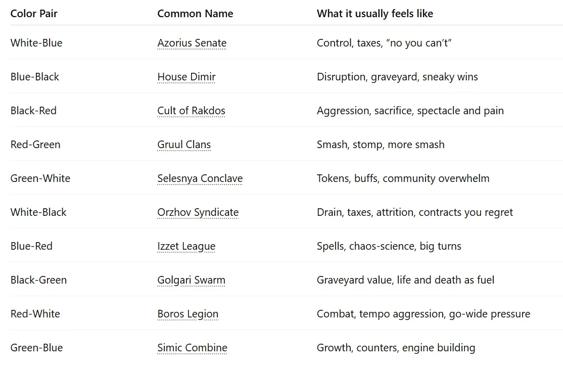The image size is (563, 370).
Task: Open the Gruul Clans link
Action: [184, 145]
